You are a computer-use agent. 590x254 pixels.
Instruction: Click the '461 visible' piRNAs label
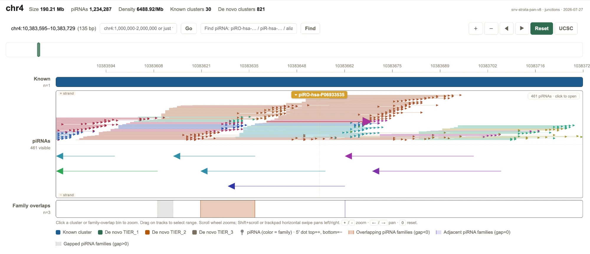pyautogui.click(x=40, y=148)
